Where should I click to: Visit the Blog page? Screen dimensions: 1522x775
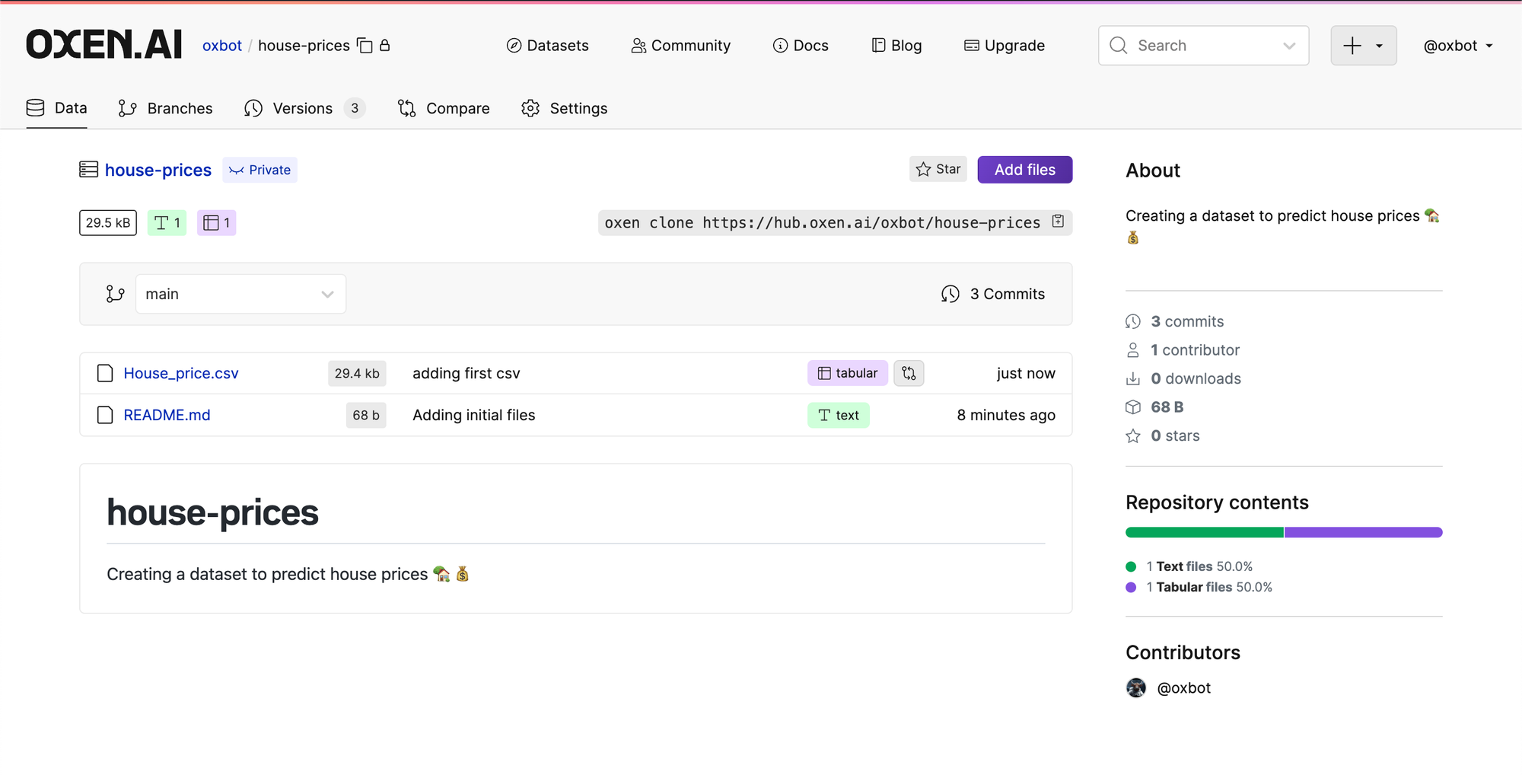tap(896, 46)
